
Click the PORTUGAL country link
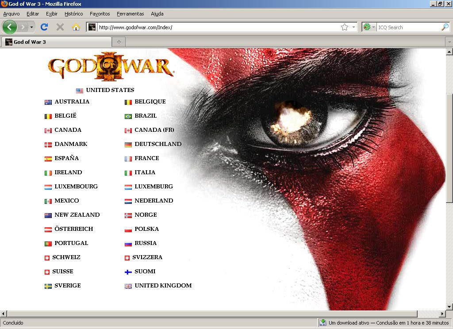[71, 243]
